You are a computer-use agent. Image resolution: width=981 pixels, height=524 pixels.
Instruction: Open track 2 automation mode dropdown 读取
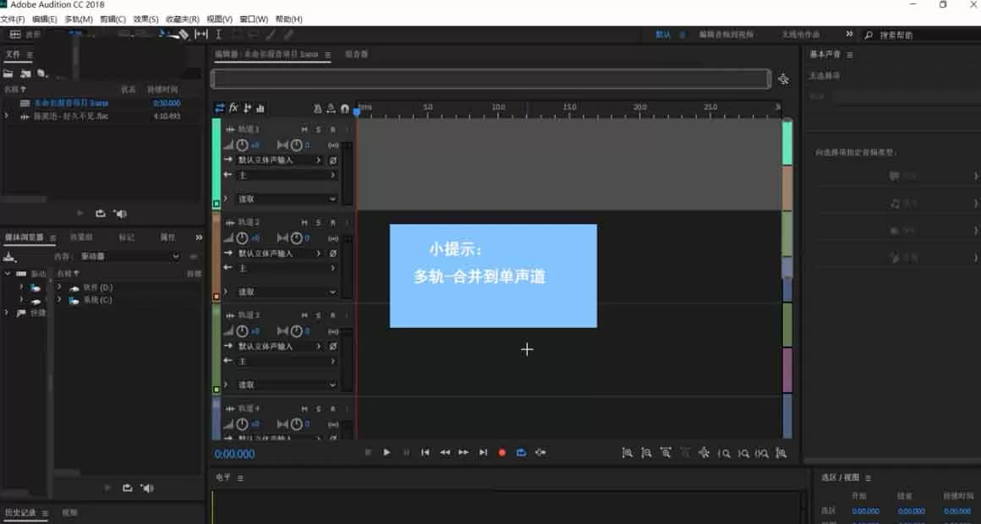[288, 292]
